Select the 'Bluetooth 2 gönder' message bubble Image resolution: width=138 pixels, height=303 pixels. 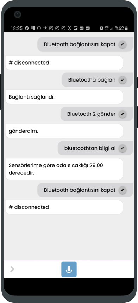[x=96, y=114]
